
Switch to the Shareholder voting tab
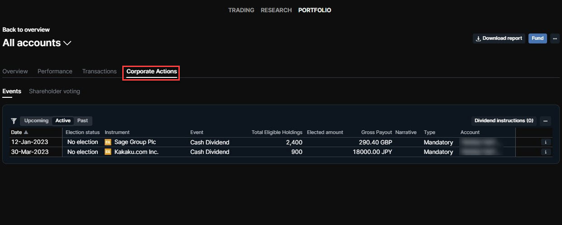tap(54, 91)
